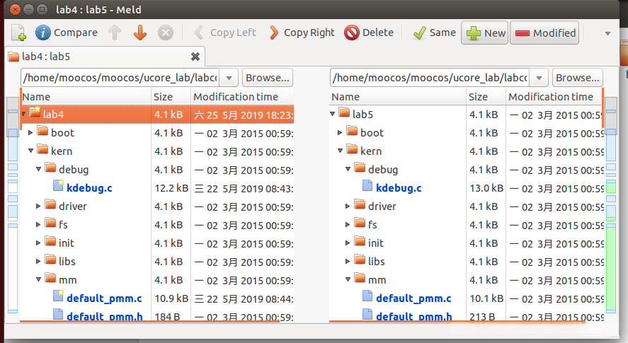Screen dimensions: 628x343
Task: Collapse the mm folder in lab4 pane
Action: click(38, 280)
